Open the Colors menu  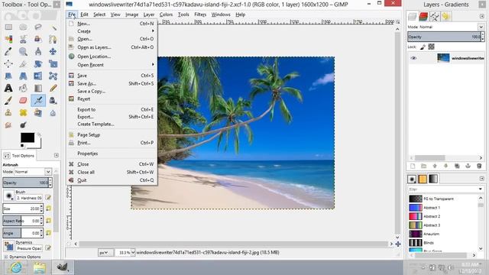pyautogui.click(x=166, y=15)
